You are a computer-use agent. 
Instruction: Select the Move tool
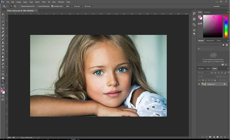[x=3, y=14]
